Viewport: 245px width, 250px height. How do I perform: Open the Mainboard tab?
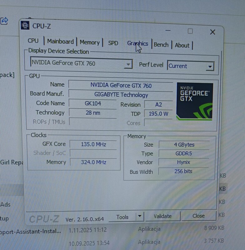[60, 42]
